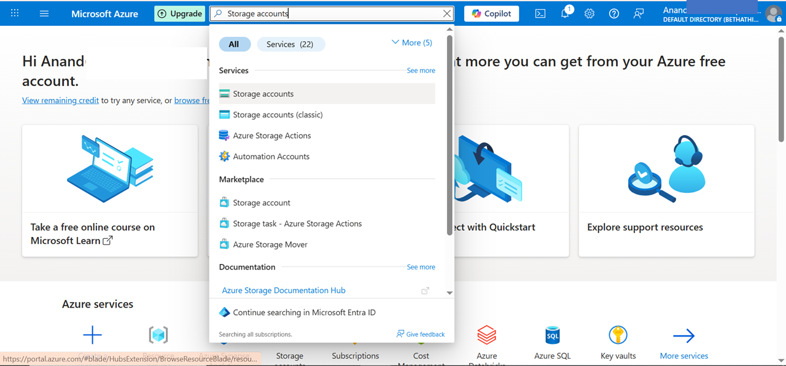786x366 pixels.
Task: View notifications bell in header
Action: (x=565, y=14)
